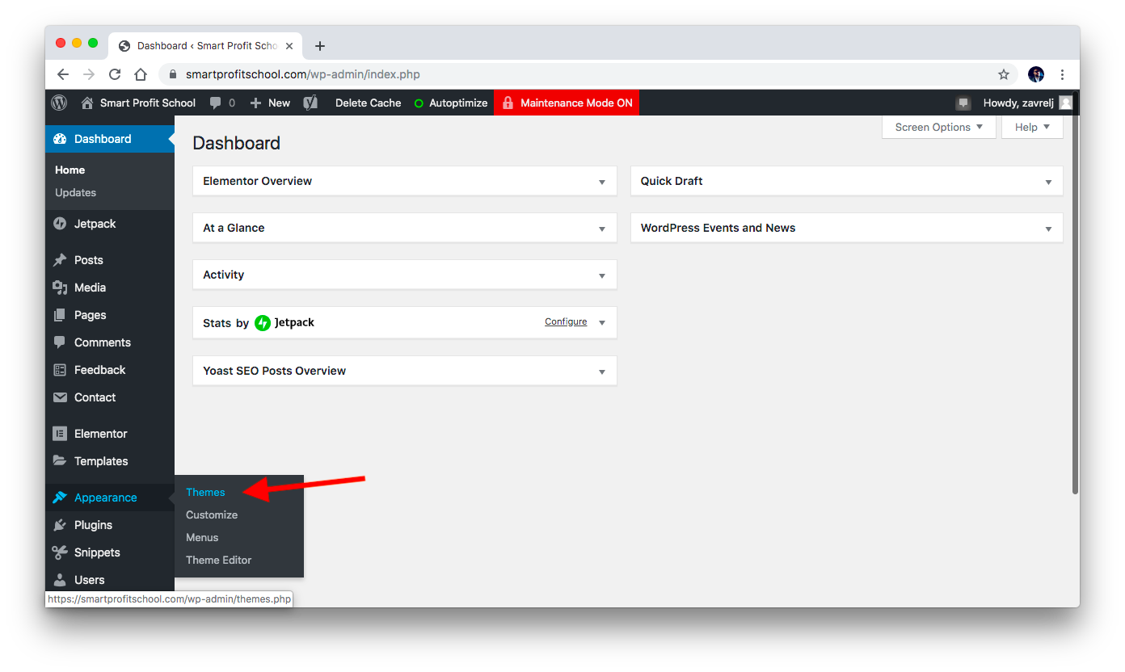Image resolution: width=1125 pixels, height=672 pixels.
Task: Click the At a Glance widget title
Action: click(234, 228)
